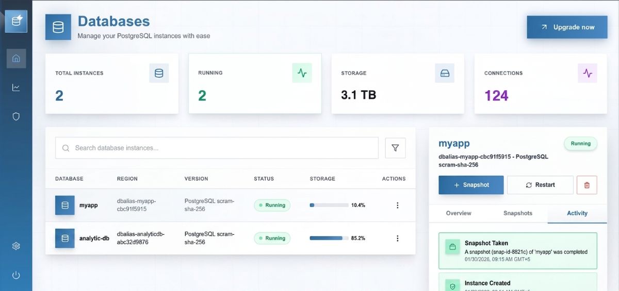
Task: Click Running badge in myapp detail panel
Action: (x=580, y=144)
